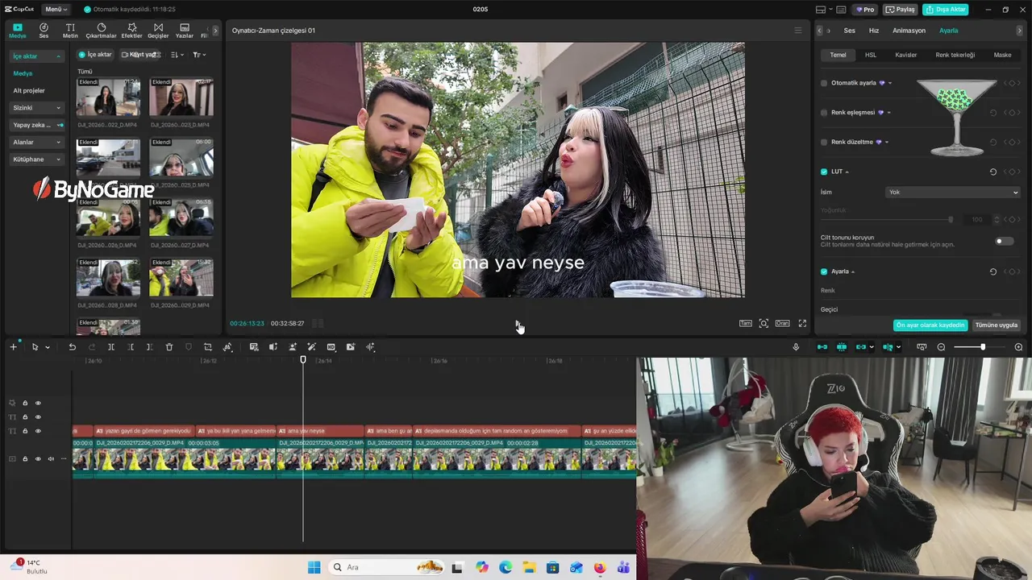Viewport: 1032px width, 580px height.
Task: Click the Dışa Aktar export button
Action: tap(946, 10)
